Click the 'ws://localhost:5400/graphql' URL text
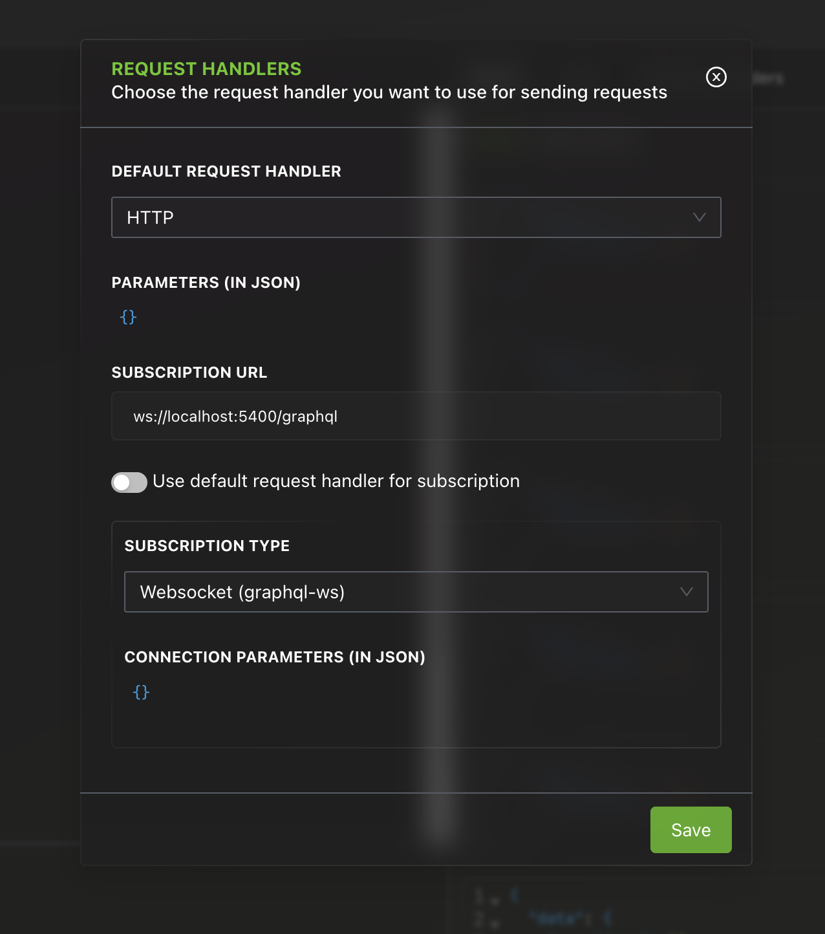Screen dimensions: 825x934 (x=235, y=417)
